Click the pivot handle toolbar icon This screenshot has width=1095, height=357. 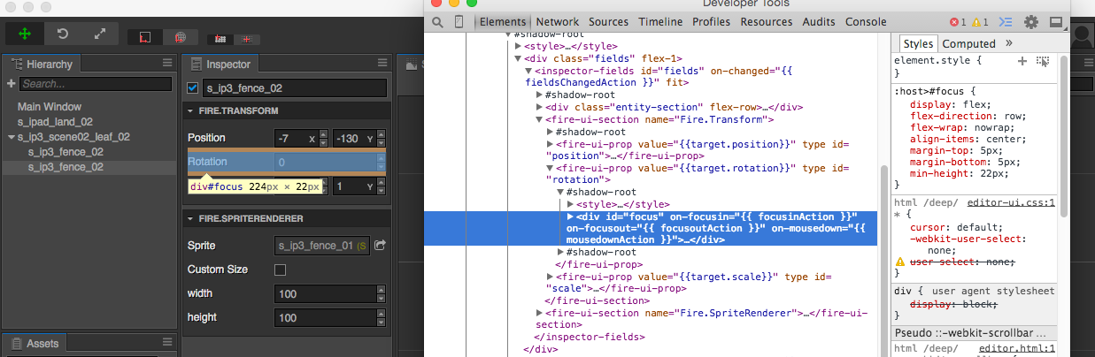(220, 39)
